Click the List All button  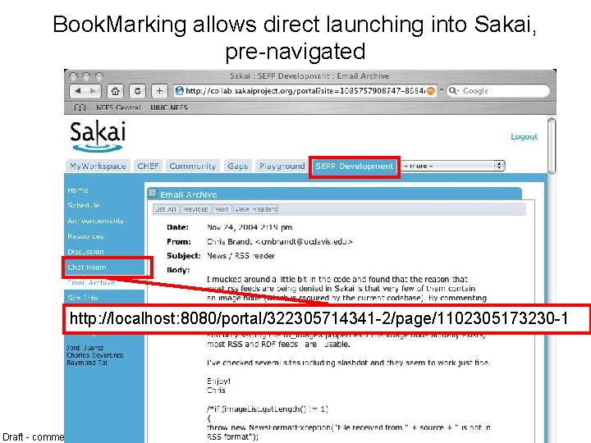tap(165, 209)
